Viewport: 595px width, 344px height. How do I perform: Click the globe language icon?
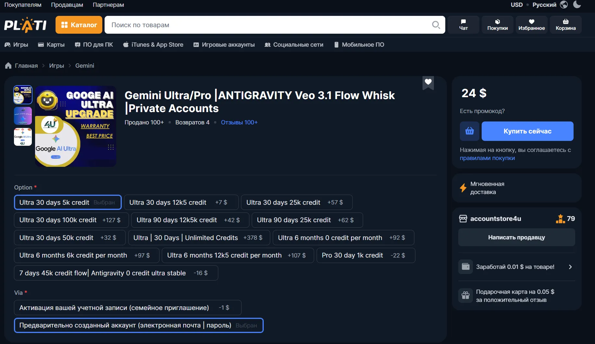[x=564, y=5]
